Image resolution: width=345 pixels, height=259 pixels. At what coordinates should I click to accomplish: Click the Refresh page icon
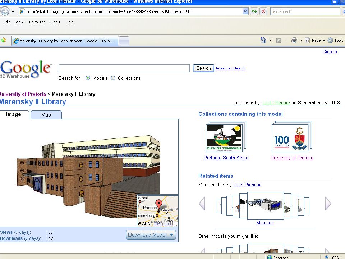tap(254, 11)
